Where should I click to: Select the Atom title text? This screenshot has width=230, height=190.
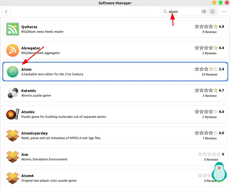coord(26,69)
